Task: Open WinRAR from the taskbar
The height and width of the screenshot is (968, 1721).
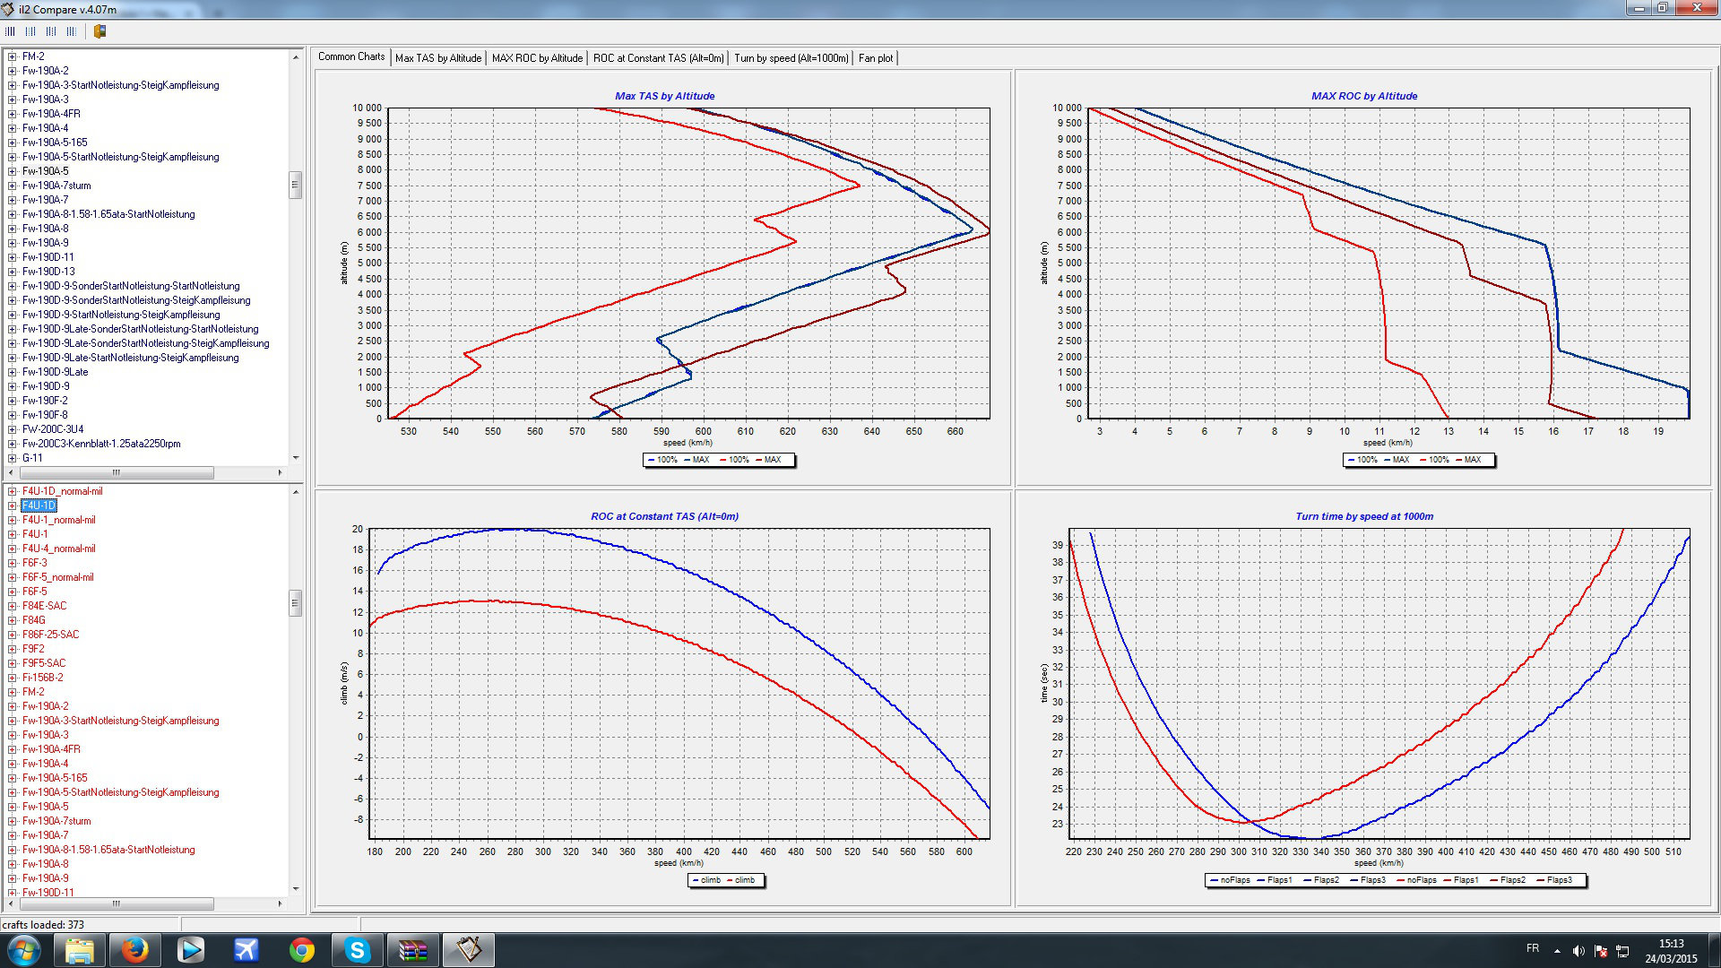Action: coord(412,950)
